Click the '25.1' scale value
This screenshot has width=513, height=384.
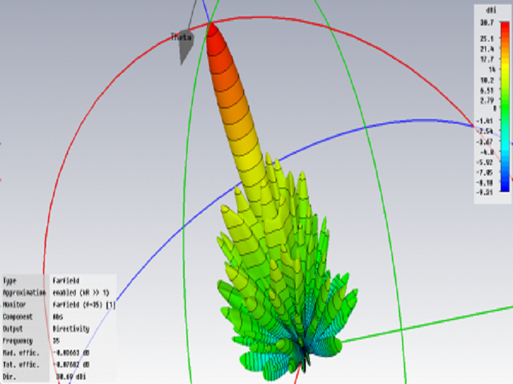tap(487, 39)
